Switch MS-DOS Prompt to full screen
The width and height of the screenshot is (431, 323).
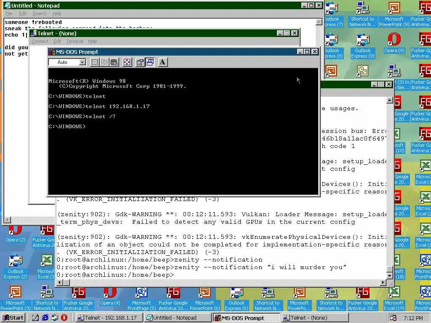coord(127,62)
